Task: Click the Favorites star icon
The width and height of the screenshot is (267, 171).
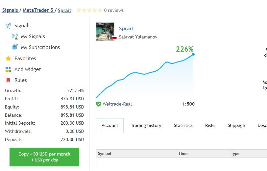Action: [8, 59]
